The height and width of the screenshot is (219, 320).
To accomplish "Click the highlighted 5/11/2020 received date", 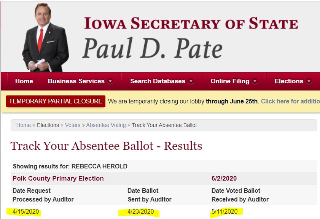I will pos(224,212).
